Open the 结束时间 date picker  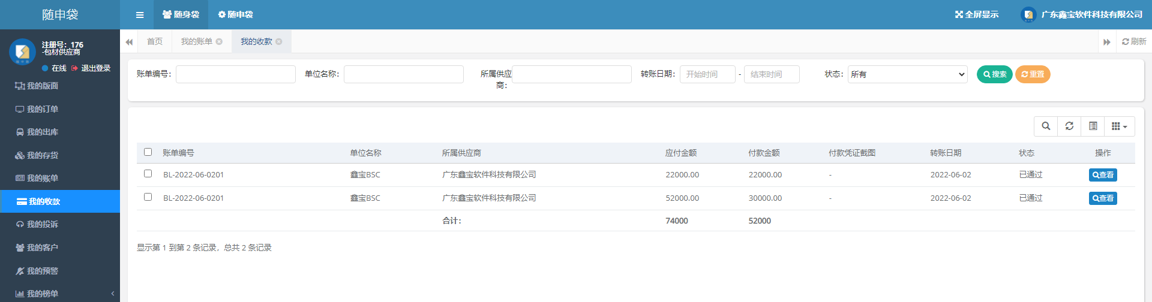772,74
